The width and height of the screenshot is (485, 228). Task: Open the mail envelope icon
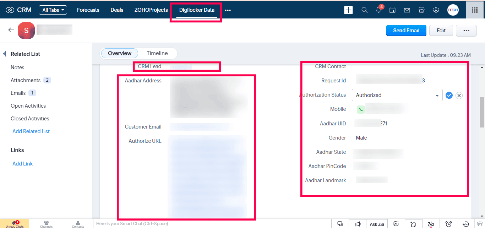point(407,10)
